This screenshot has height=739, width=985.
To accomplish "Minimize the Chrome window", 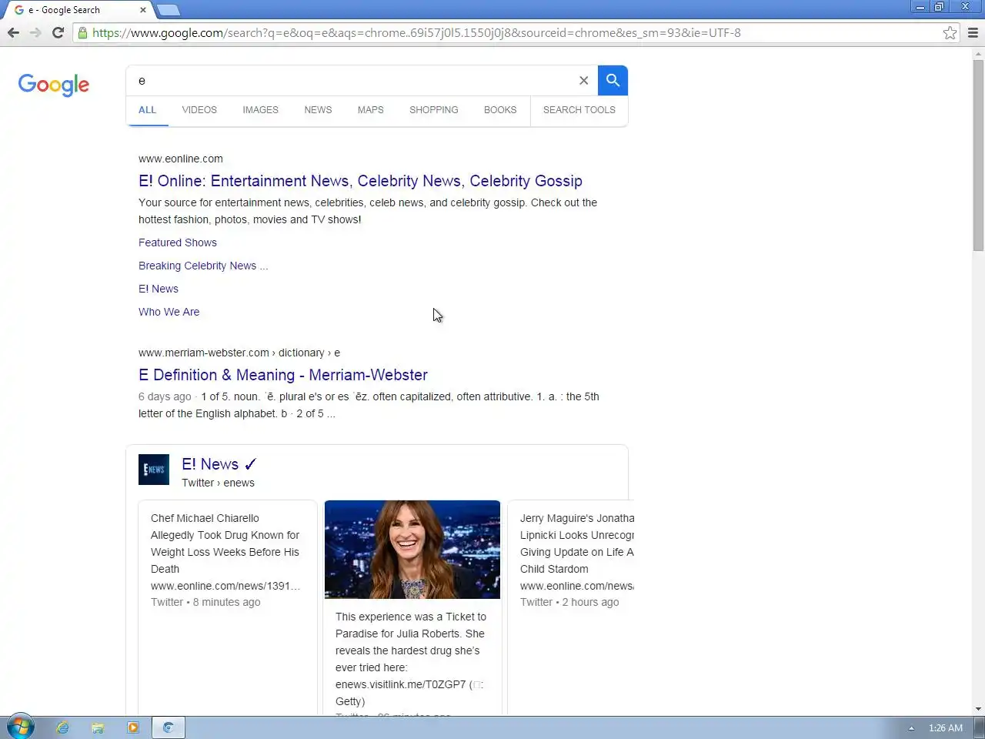I will tap(920, 7).
